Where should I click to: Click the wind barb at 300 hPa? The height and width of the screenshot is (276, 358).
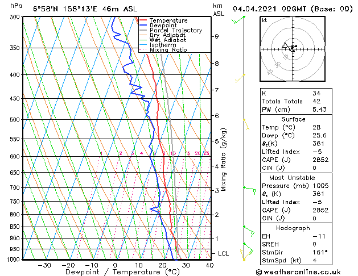(x=238, y=20)
